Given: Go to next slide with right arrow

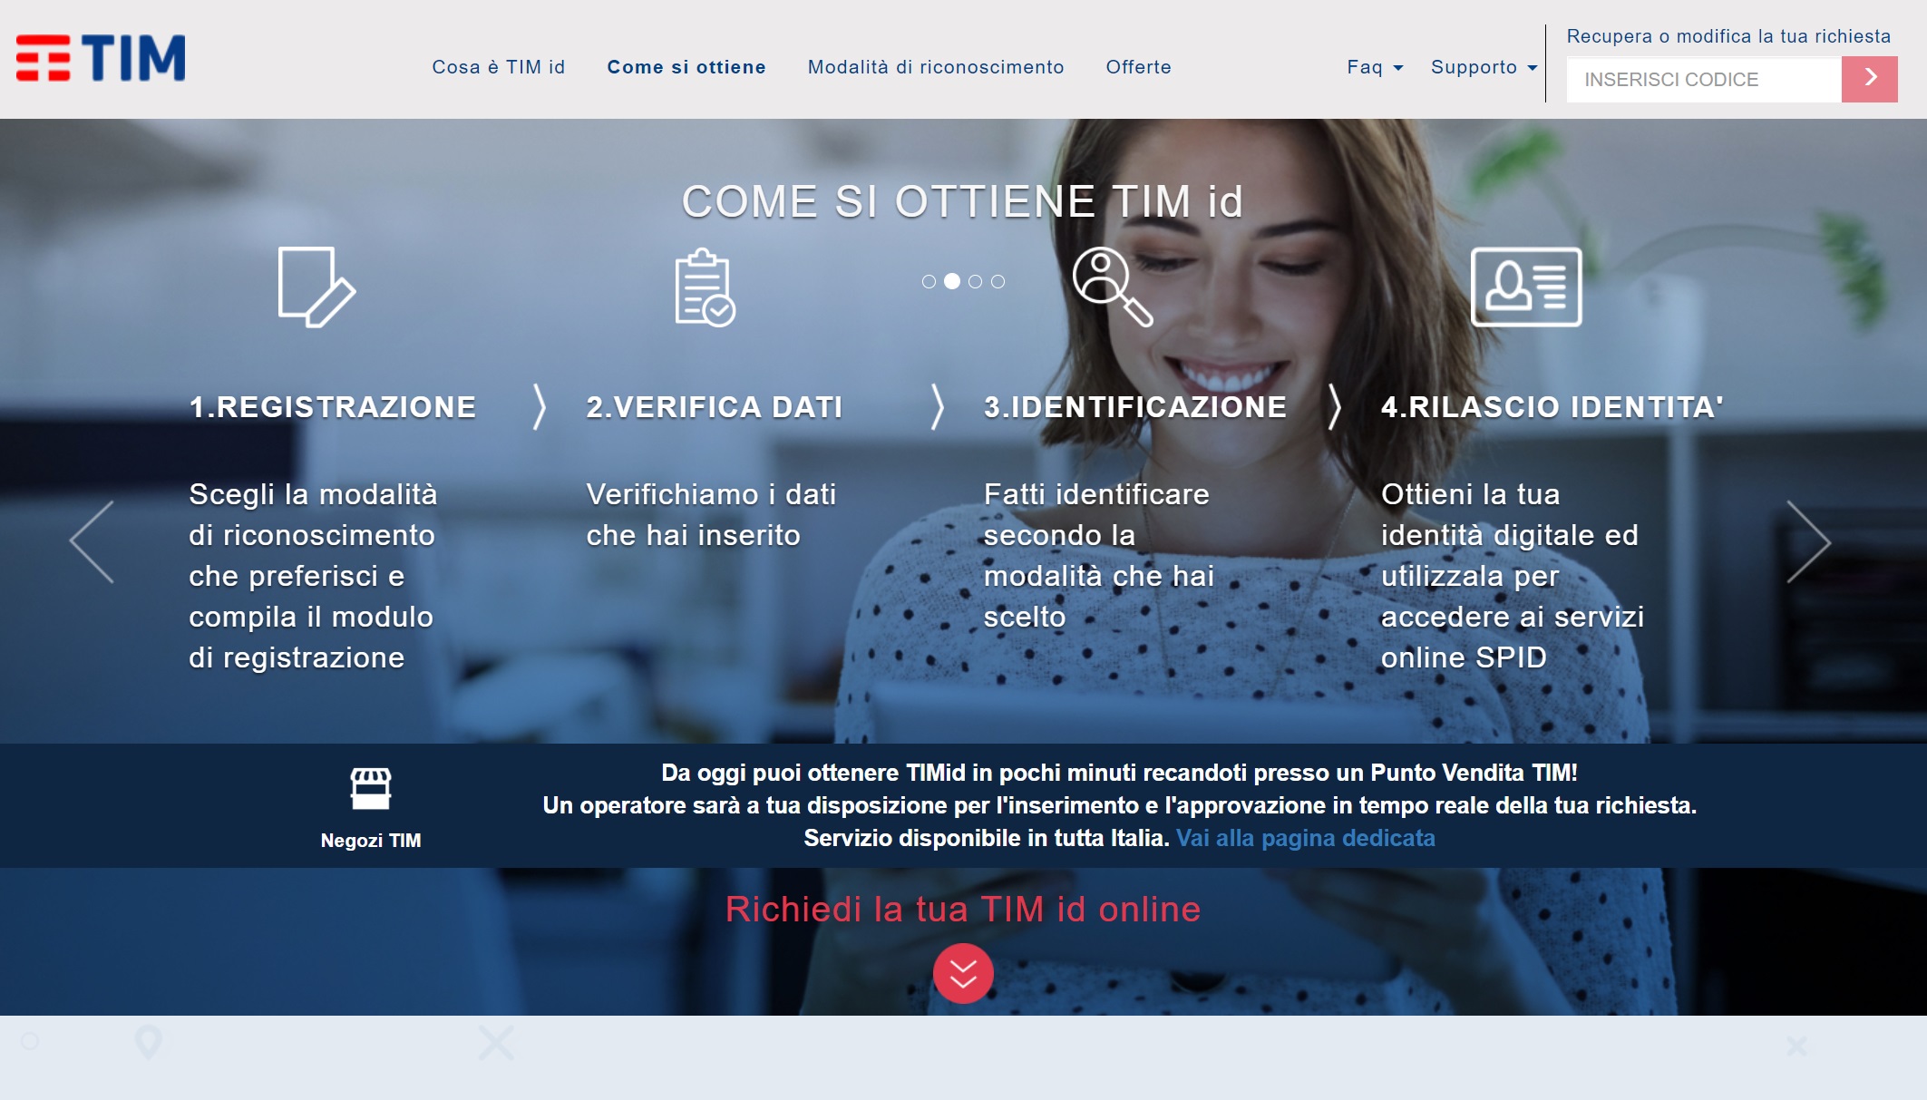Looking at the screenshot, I should [x=1808, y=541].
